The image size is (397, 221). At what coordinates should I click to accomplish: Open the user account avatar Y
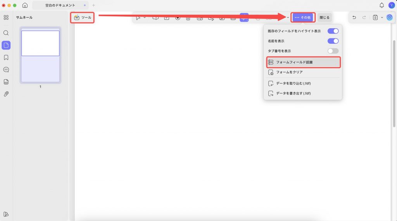392,5
